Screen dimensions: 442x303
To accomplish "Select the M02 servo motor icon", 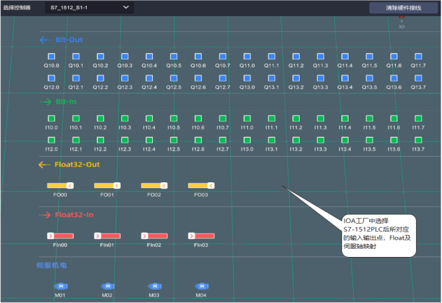I will point(107,286).
